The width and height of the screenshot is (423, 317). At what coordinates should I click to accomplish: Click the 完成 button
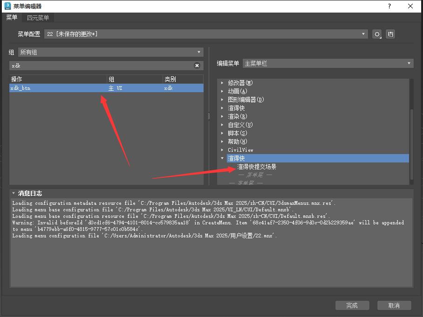click(x=352, y=305)
